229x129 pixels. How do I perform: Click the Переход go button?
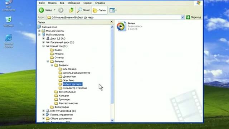193,17
